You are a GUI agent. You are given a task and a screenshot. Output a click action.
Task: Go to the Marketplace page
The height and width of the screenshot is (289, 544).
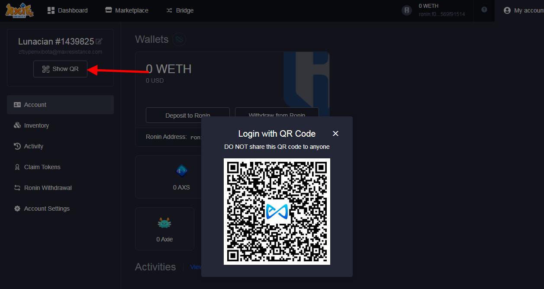click(127, 10)
